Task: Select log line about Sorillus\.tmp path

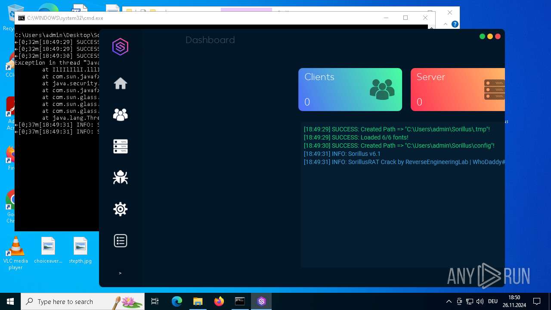Action: (396, 129)
